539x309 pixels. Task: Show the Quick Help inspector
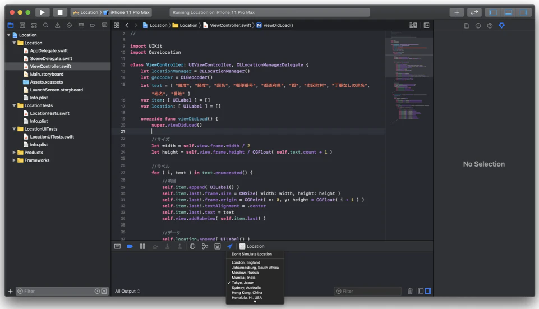point(490,25)
